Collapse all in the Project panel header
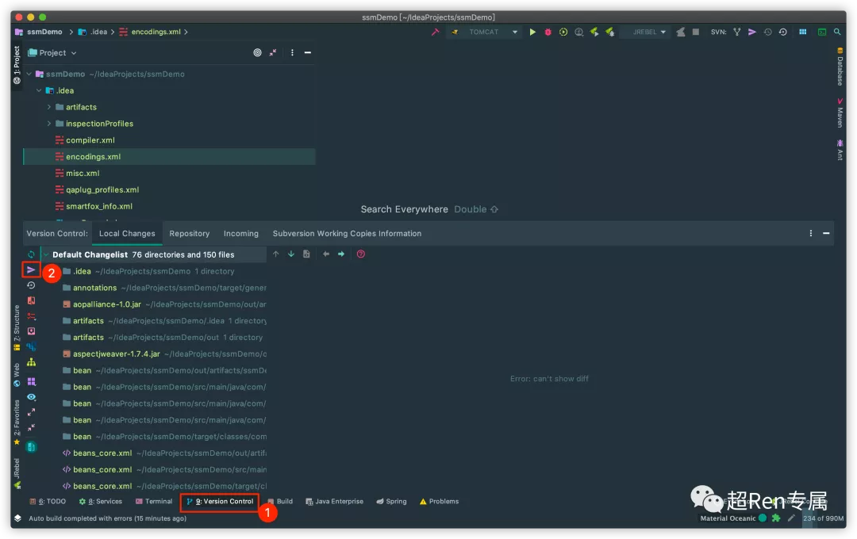 (273, 52)
